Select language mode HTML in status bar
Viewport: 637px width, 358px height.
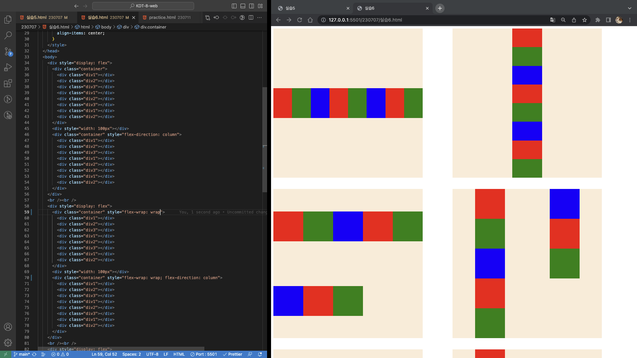(179, 354)
